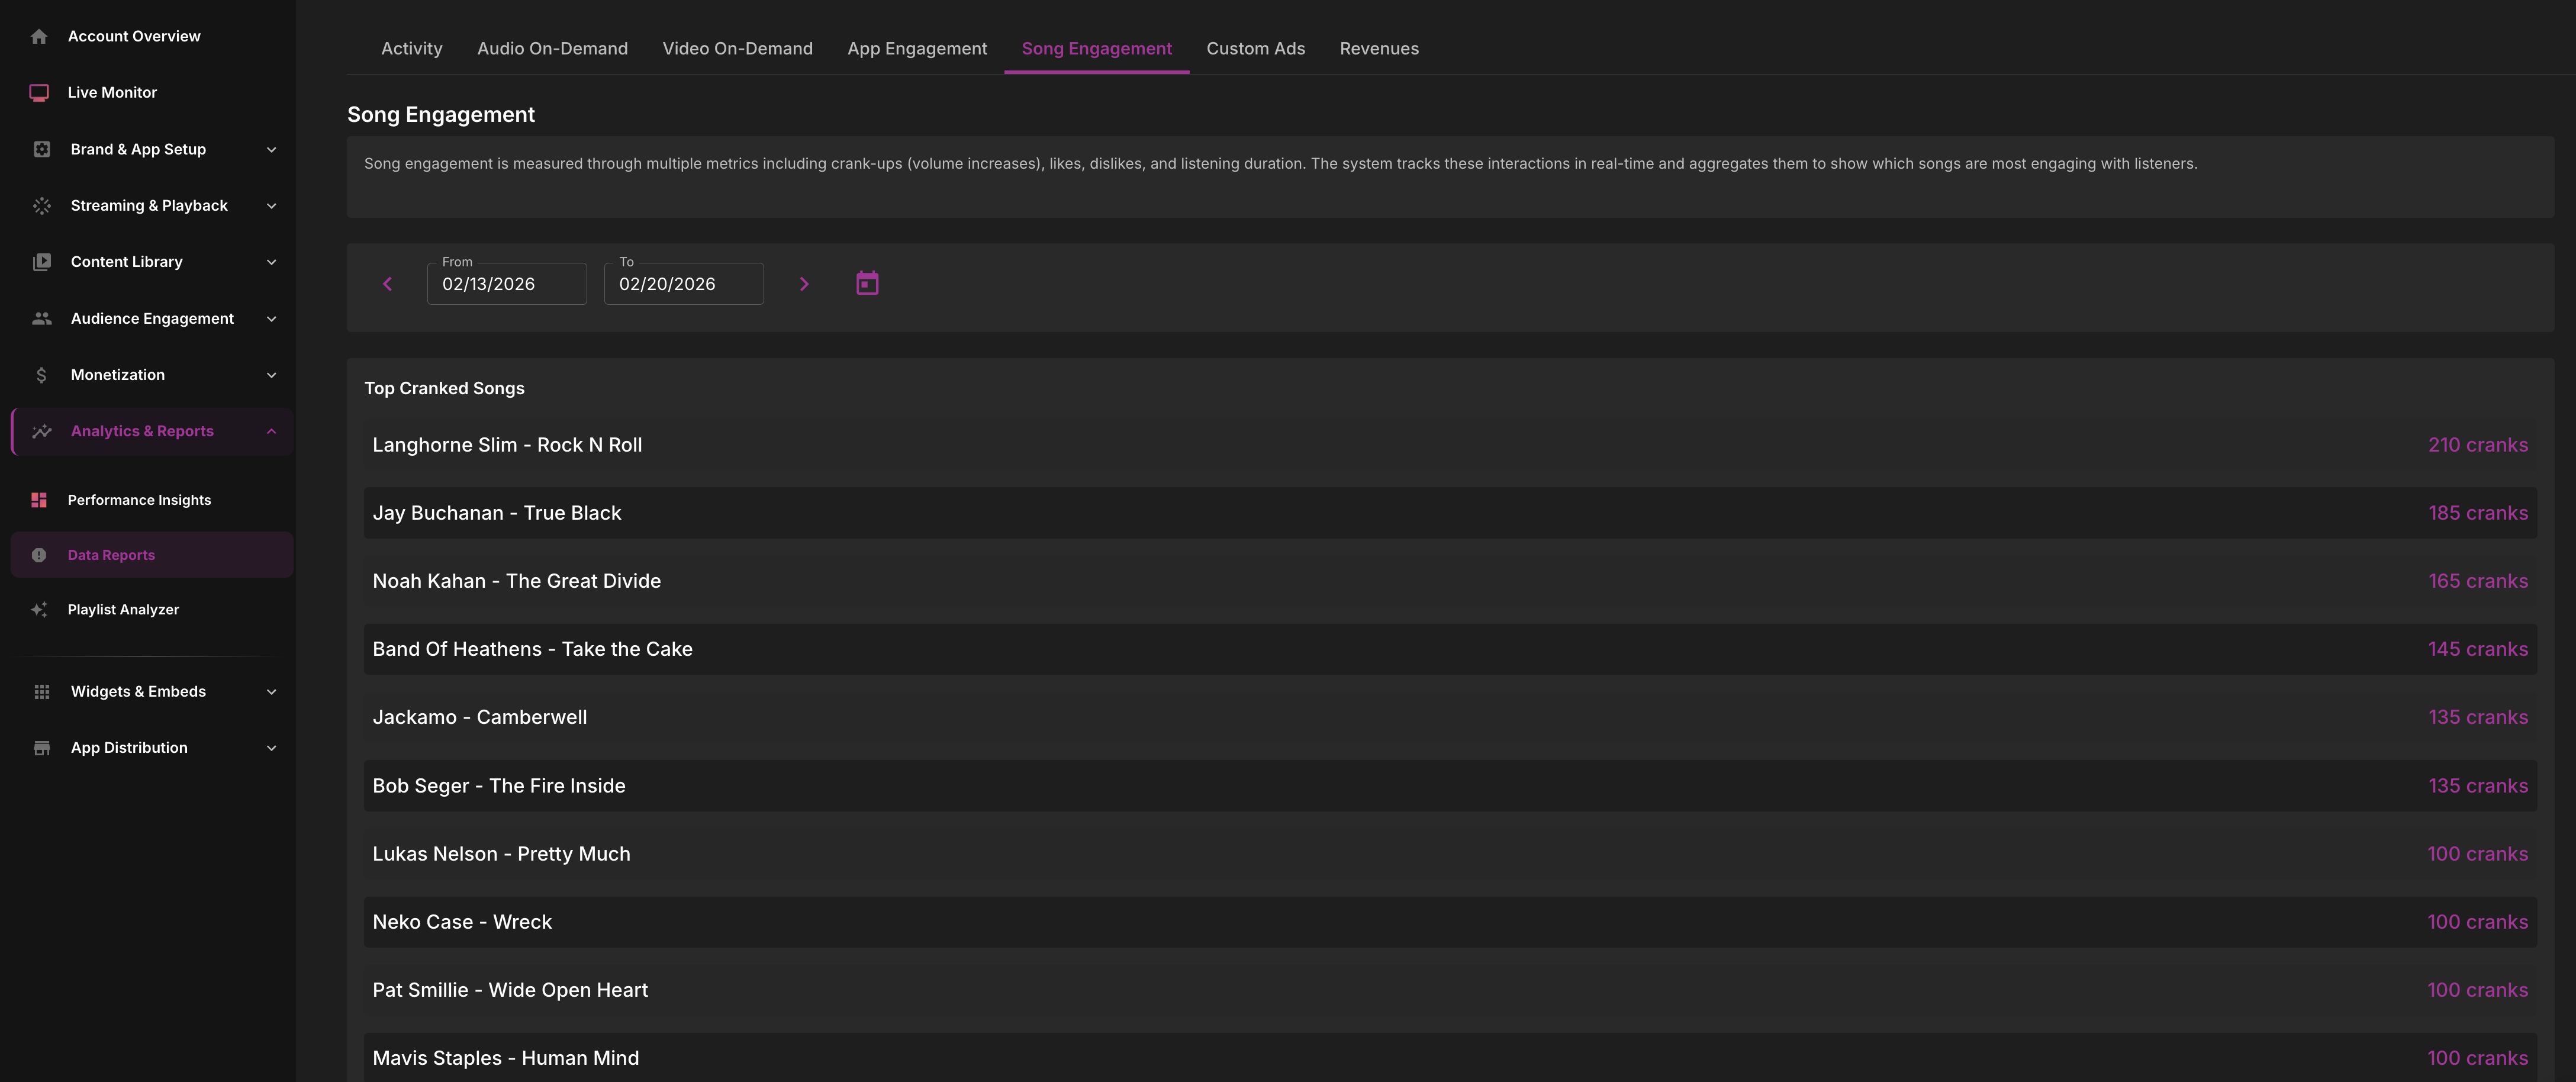Click the From date input field
This screenshot has width=2576, height=1082.
pos(506,284)
